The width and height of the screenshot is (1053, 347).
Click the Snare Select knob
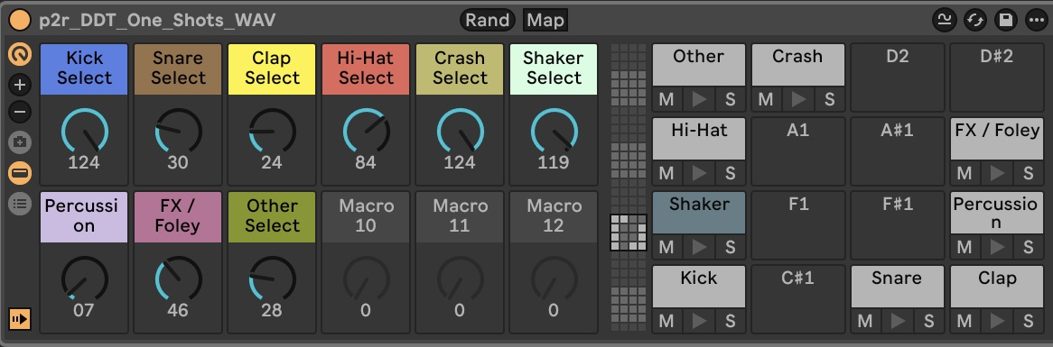click(x=179, y=132)
